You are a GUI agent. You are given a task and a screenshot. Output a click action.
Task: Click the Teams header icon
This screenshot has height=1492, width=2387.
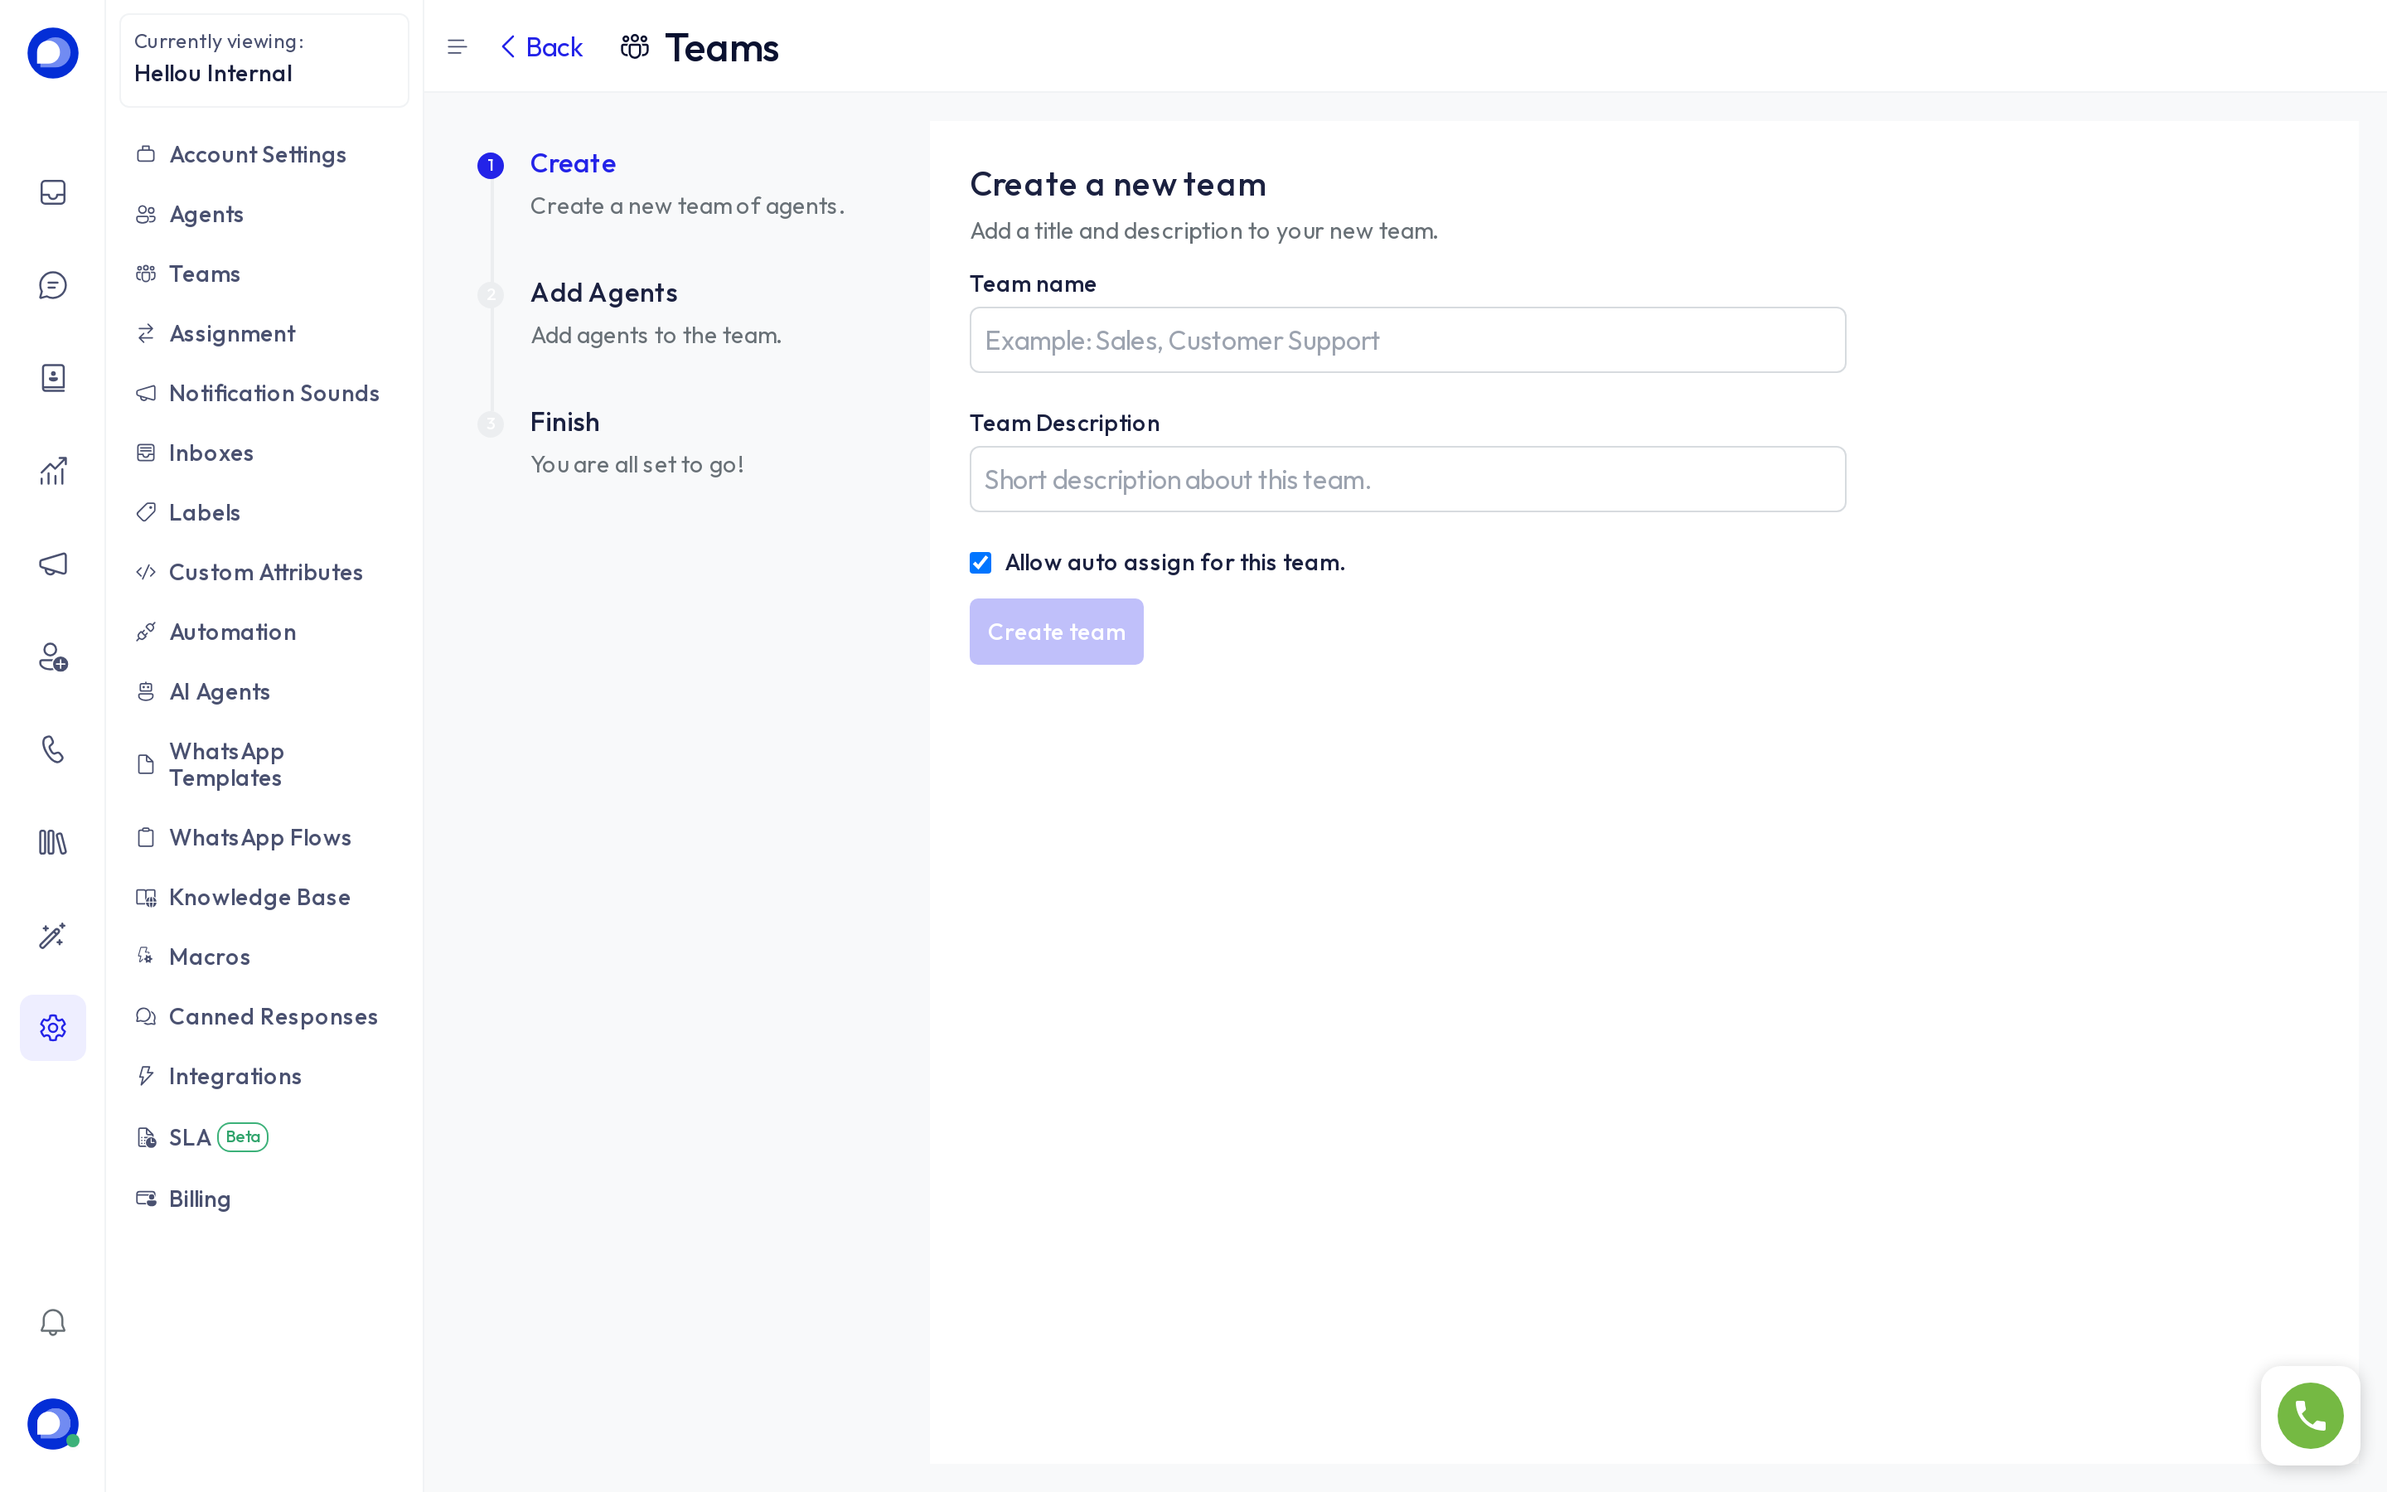[634, 47]
